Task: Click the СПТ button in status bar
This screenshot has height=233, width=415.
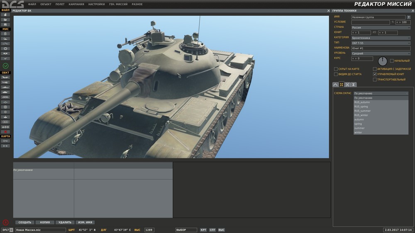Action: (x=212, y=230)
